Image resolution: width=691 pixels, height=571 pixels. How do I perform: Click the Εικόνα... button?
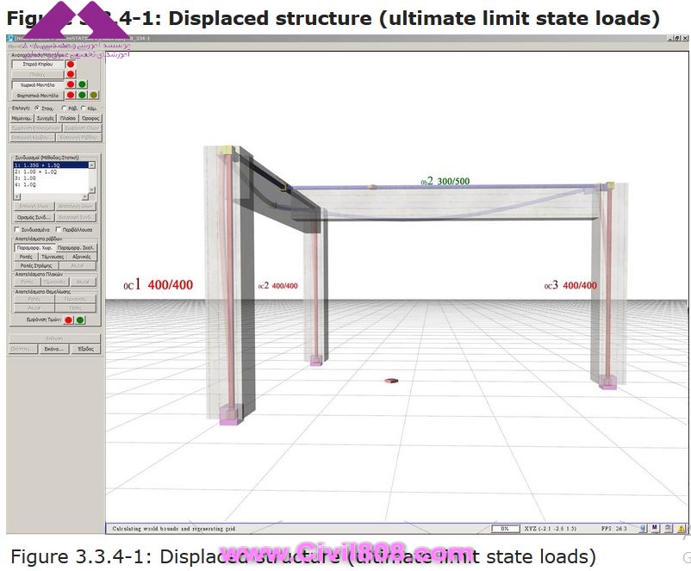coord(53,349)
